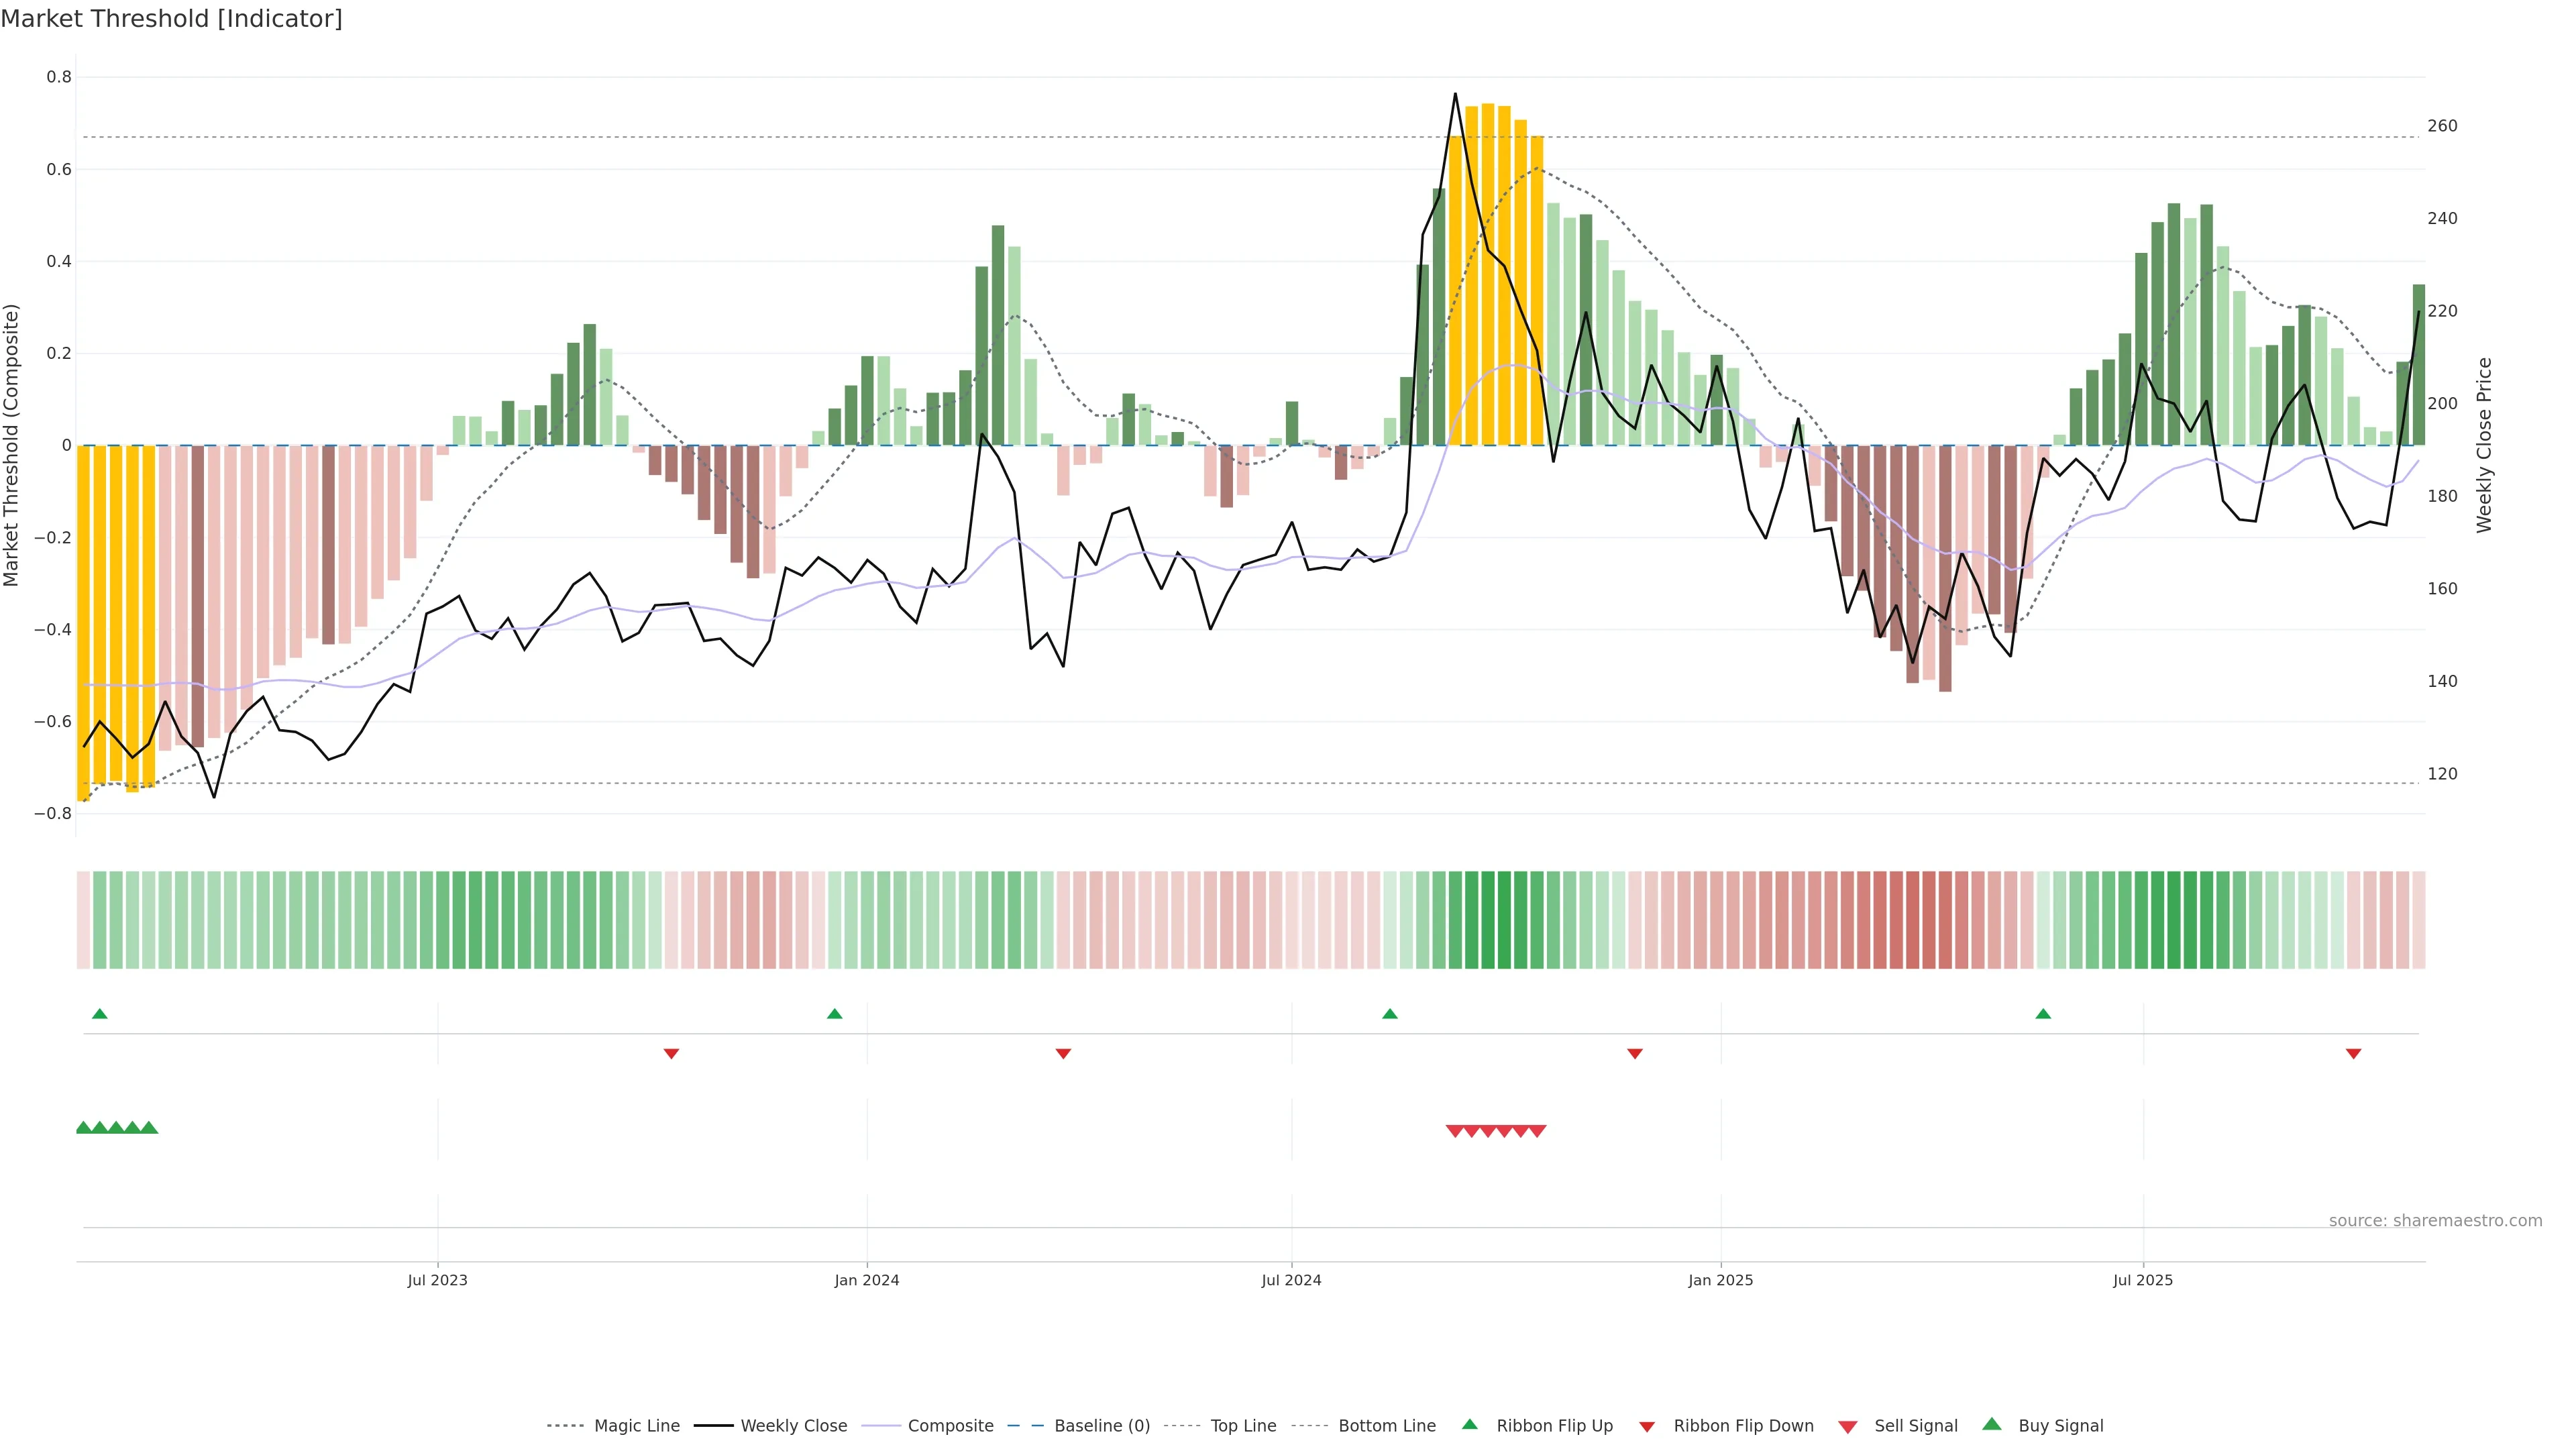Select the green flip-up triangle just before Jan 2024
Screen dimensions: 2576x1449
(x=834, y=1014)
